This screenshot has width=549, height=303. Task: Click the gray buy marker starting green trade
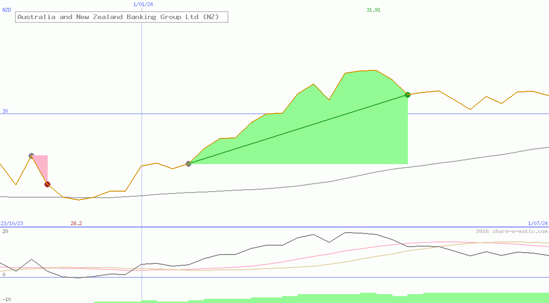(x=188, y=164)
